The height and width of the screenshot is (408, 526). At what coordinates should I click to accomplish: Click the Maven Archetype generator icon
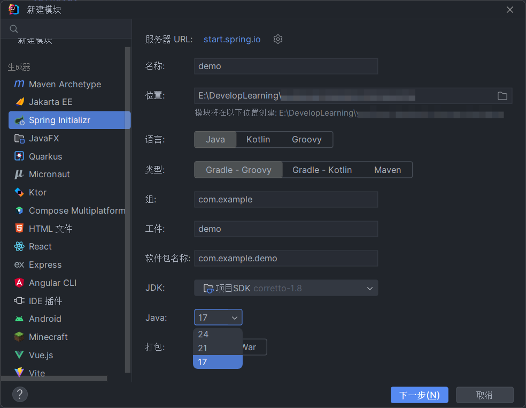[x=19, y=84]
